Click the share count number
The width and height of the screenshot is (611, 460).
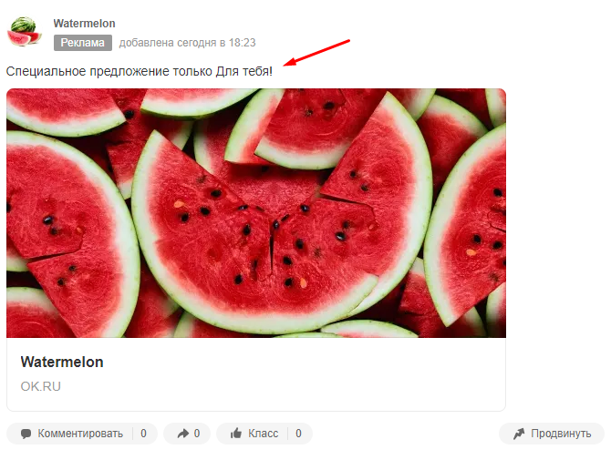tap(197, 434)
